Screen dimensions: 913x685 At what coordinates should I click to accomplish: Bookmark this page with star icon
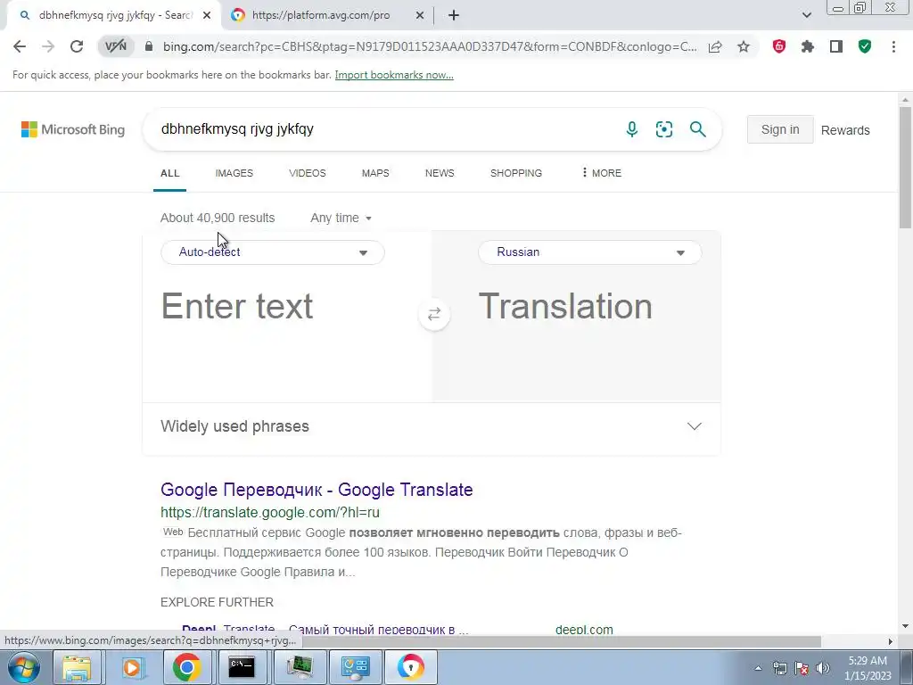[744, 46]
